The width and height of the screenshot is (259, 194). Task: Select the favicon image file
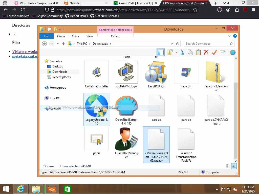click(x=186, y=75)
